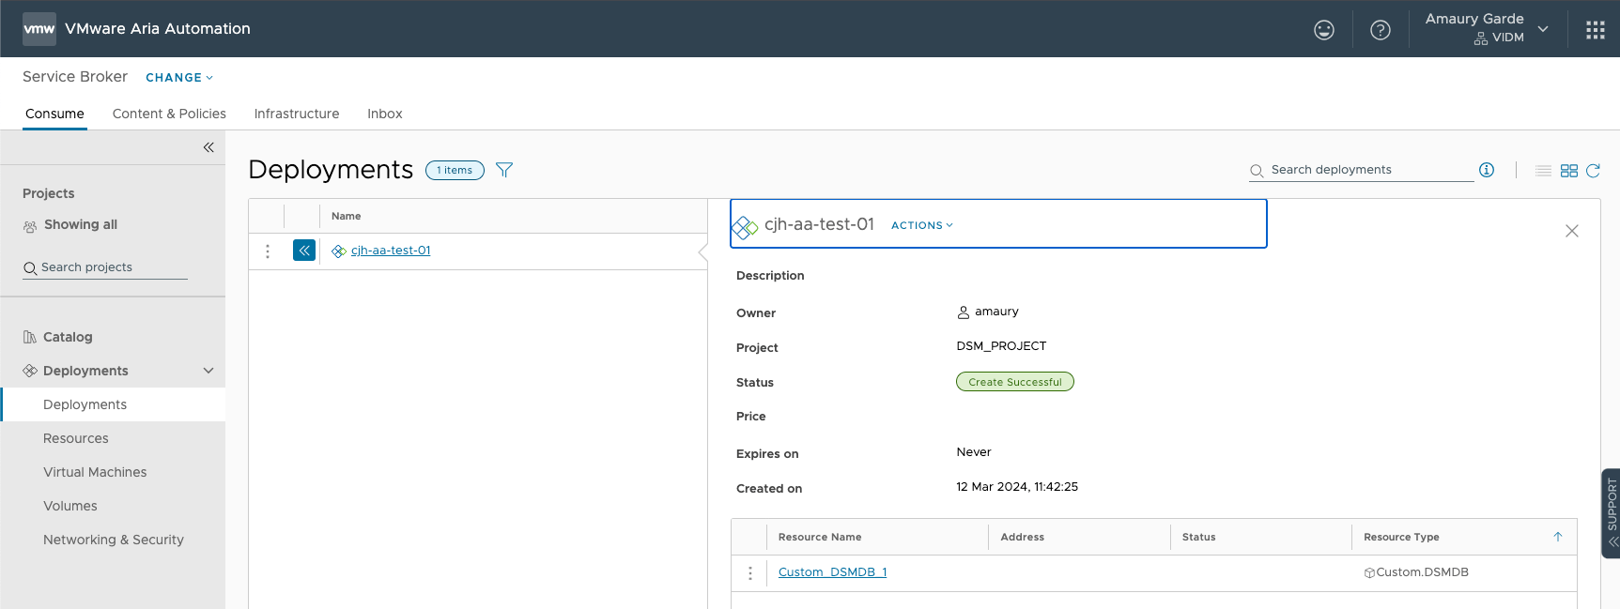1620x609 pixels.
Task: Switch to the Infrastructure tab
Action: (297, 114)
